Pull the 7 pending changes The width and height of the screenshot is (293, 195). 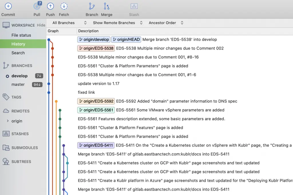[x=37, y=6]
